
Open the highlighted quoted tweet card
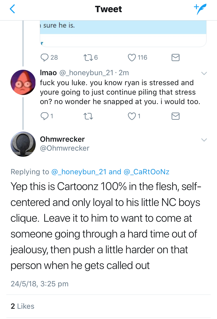point(123,34)
